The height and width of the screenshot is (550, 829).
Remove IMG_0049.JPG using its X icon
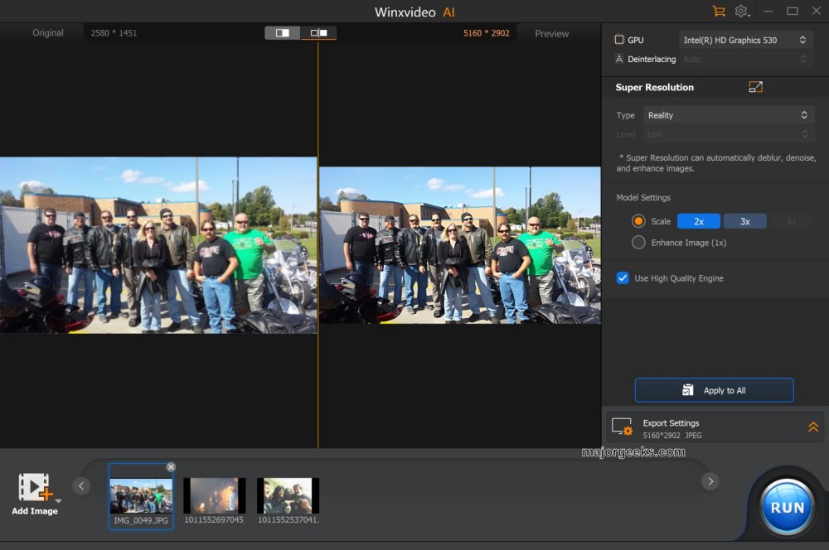click(171, 467)
